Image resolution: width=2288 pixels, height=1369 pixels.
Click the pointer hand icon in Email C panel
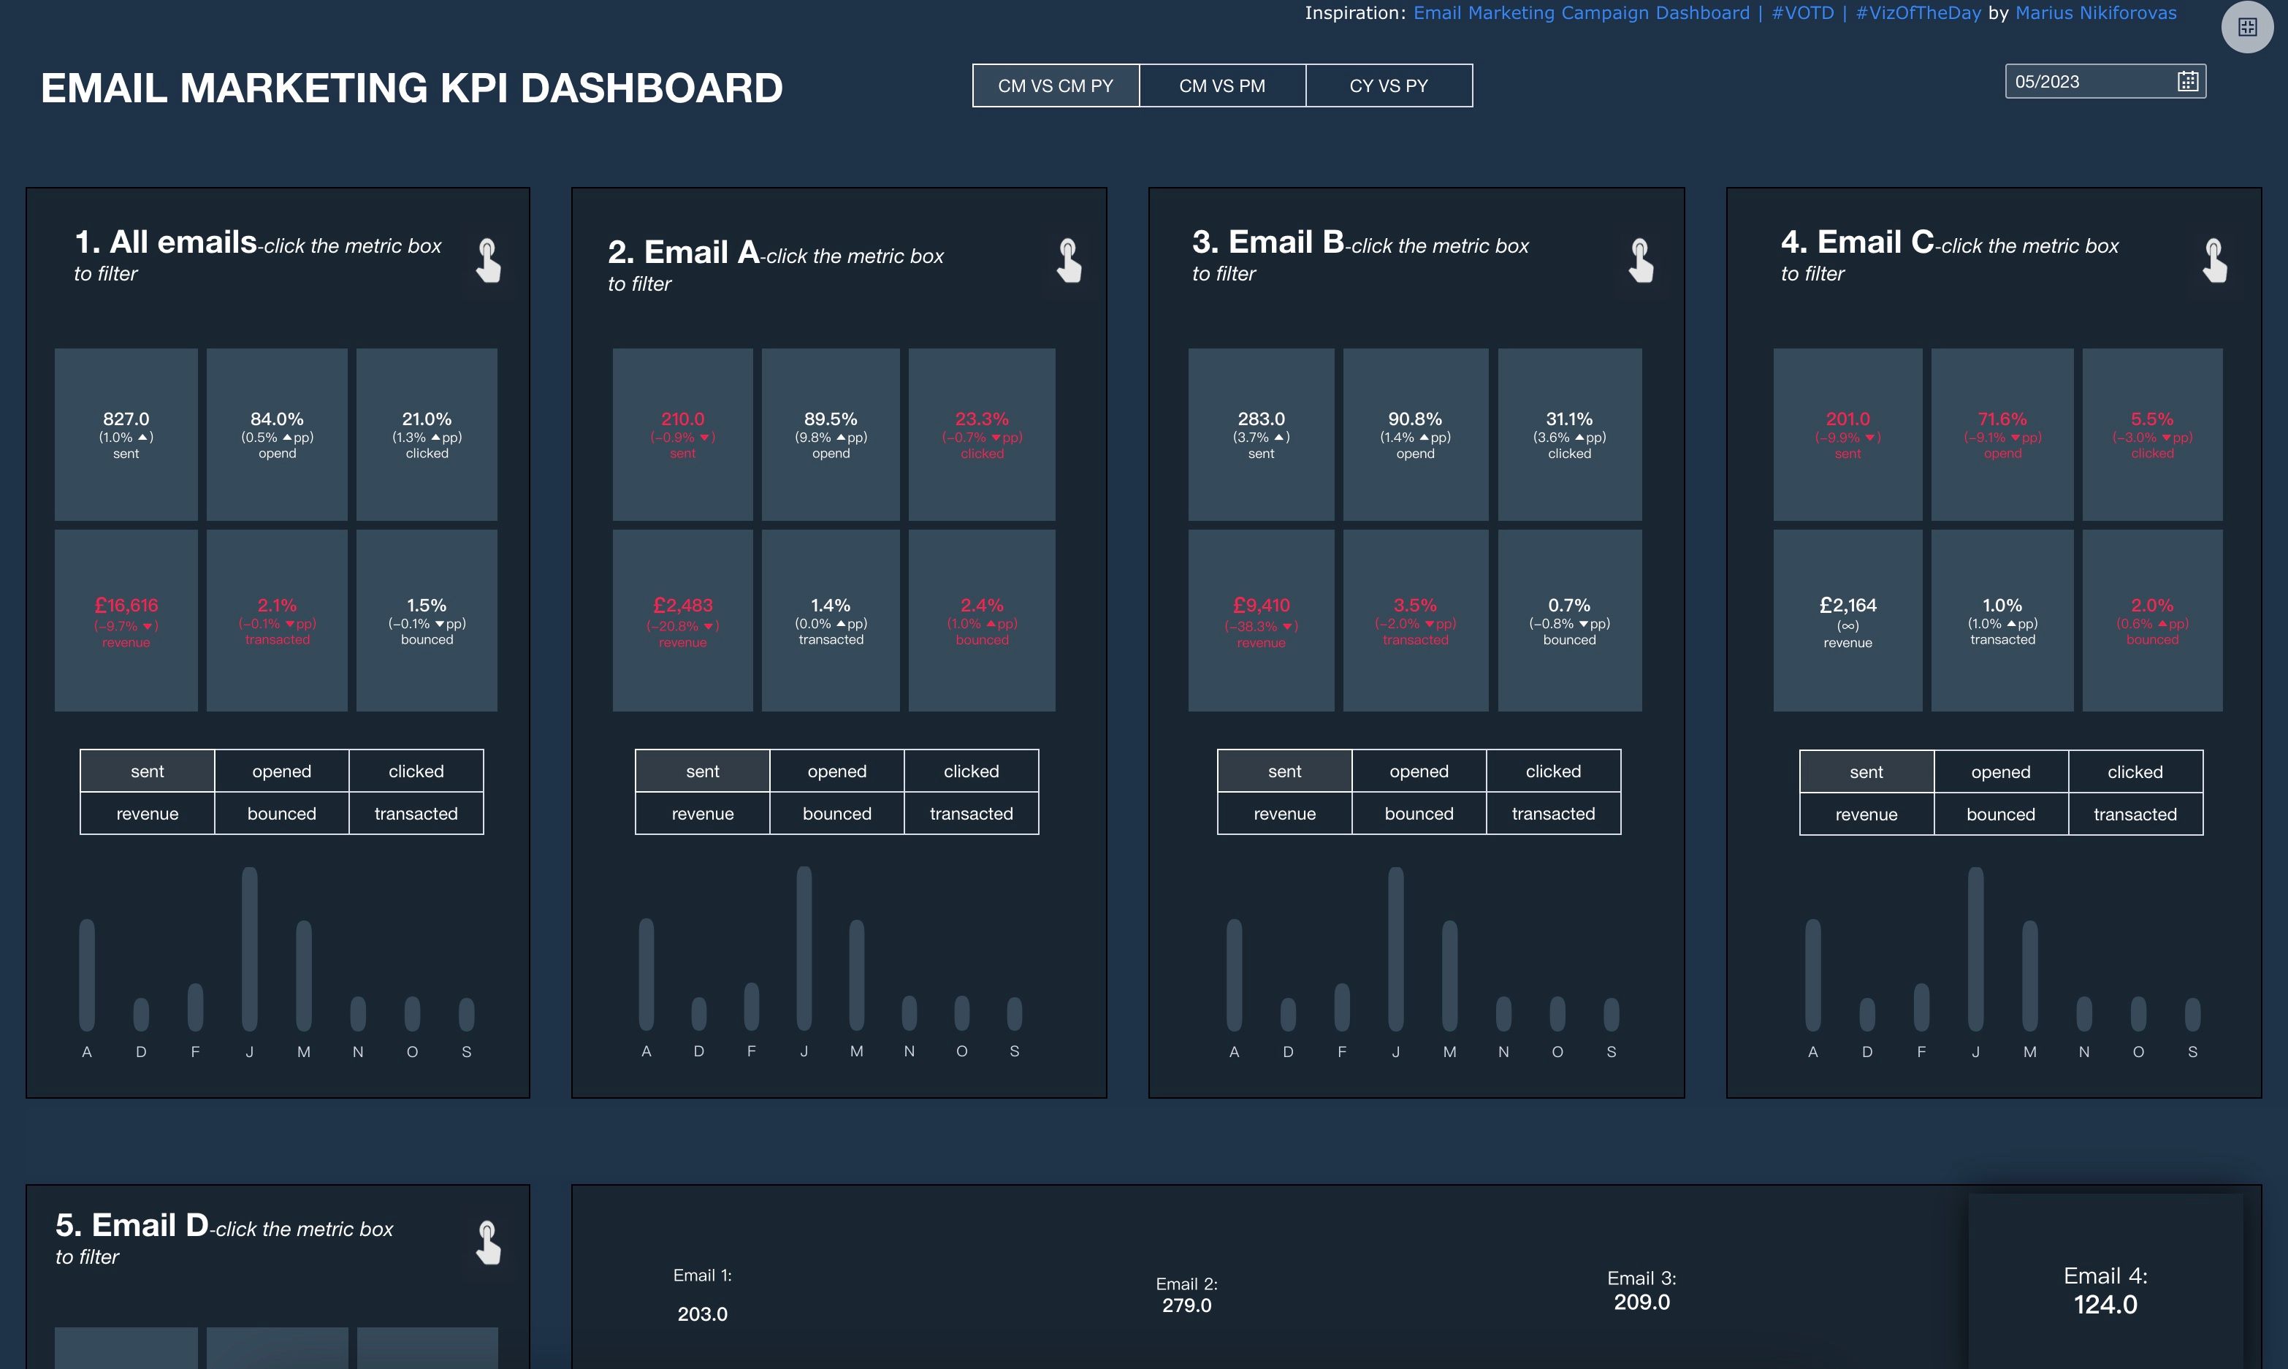(x=2214, y=260)
